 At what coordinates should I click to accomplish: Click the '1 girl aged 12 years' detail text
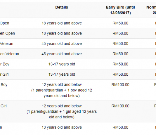point(80,112)
